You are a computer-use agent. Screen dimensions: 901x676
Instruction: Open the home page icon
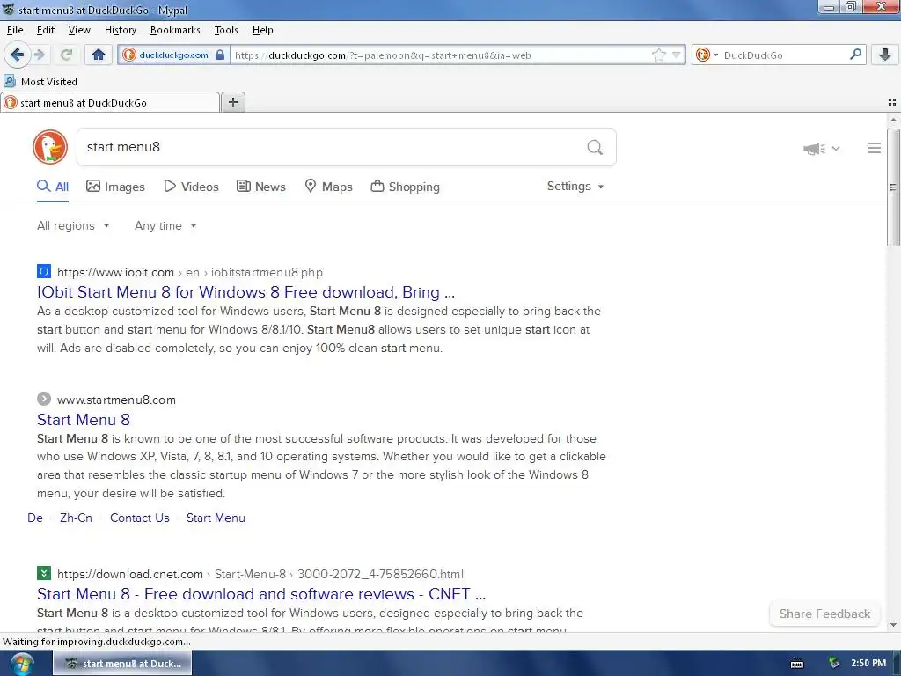pyautogui.click(x=99, y=55)
